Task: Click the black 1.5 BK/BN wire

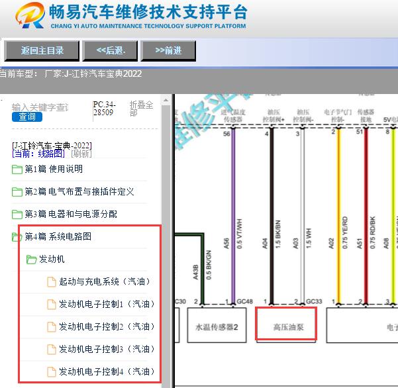Action: 272,216
